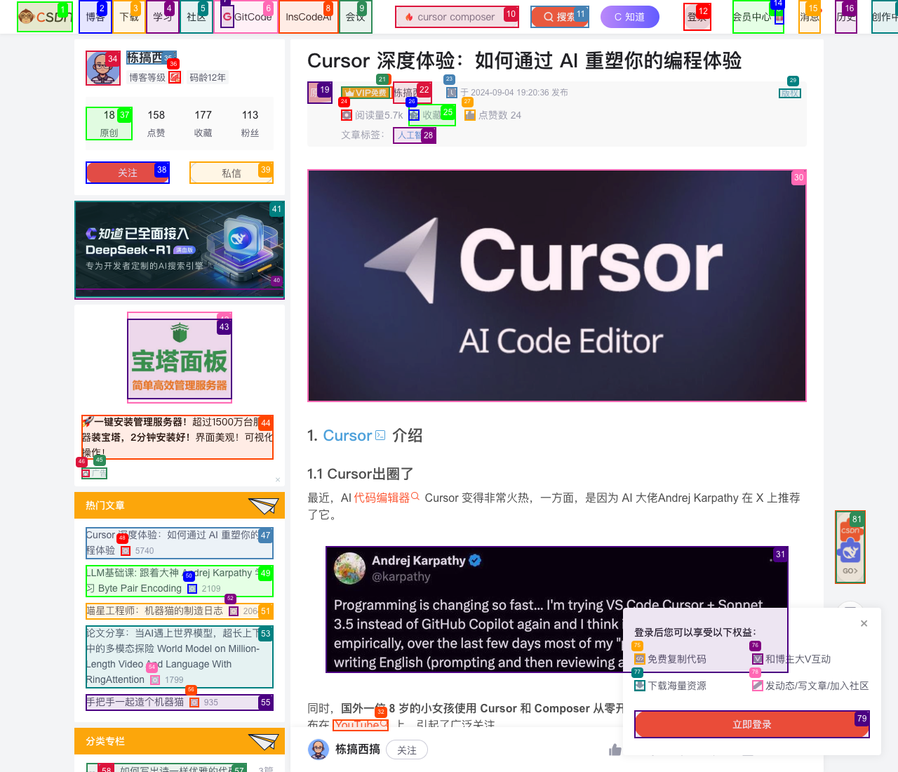The height and width of the screenshot is (772, 898).
Task: Open the Cursor AI Code Editor cover image
Action: point(557,286)
